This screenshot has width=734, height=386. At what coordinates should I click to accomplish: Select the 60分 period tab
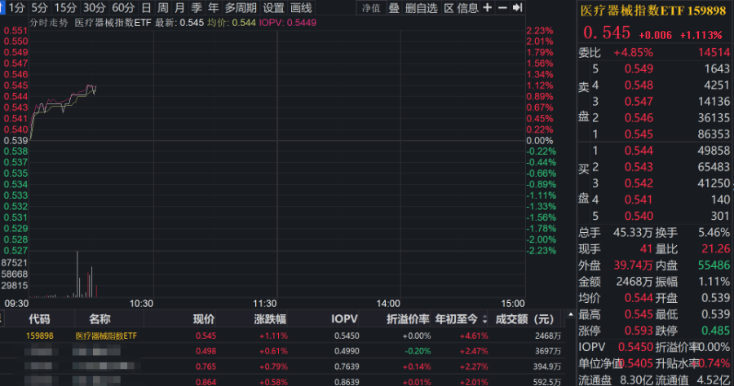(123, 8)
